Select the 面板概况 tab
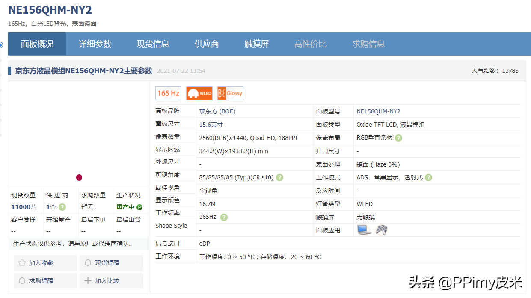Viewport: 531px width, 298px height. [x=37, y=44]
